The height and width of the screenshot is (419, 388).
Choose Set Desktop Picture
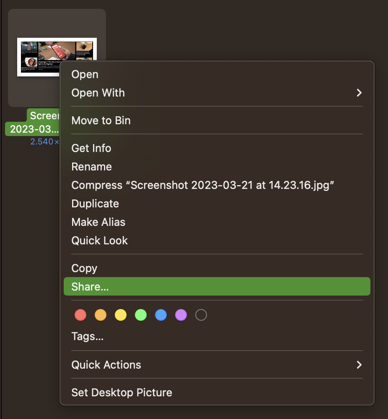[x=122, y=393]
